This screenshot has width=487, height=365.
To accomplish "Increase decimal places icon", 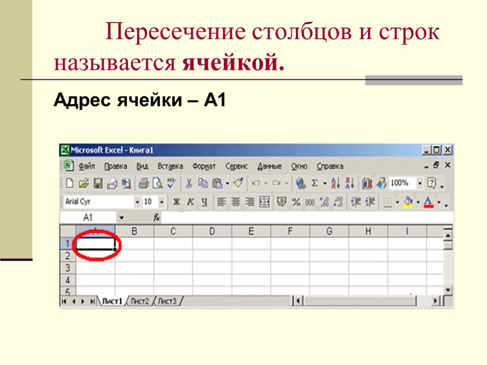I will 324,202.
